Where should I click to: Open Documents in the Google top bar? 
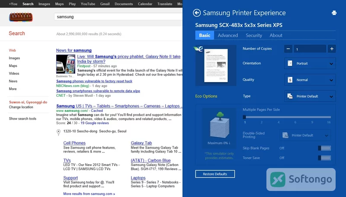pyautogui.click(x=124, y=4)
